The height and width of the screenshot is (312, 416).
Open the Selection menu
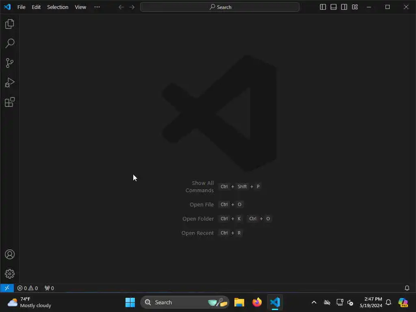(x=58, y=7)
